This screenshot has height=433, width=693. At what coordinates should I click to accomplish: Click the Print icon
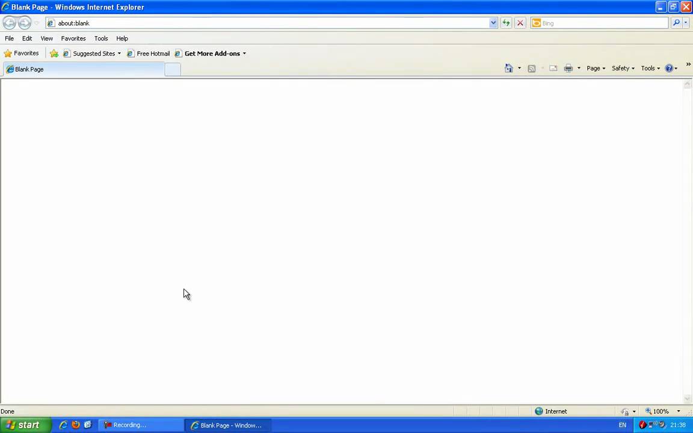point(568,69)
